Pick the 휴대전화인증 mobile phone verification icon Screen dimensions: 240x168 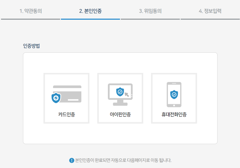(x=174, y=98)
